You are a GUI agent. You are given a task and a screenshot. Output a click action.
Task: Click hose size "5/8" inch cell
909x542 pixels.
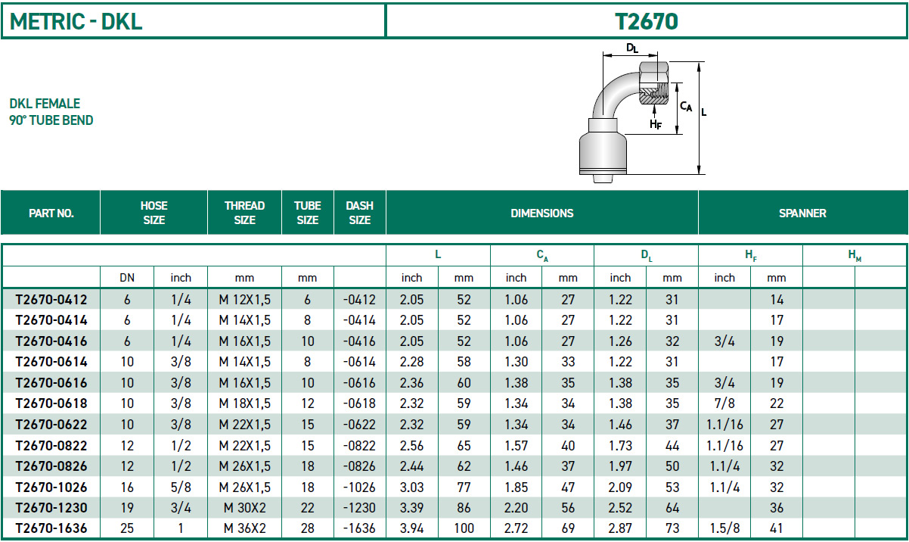click(x=181, y=487)
